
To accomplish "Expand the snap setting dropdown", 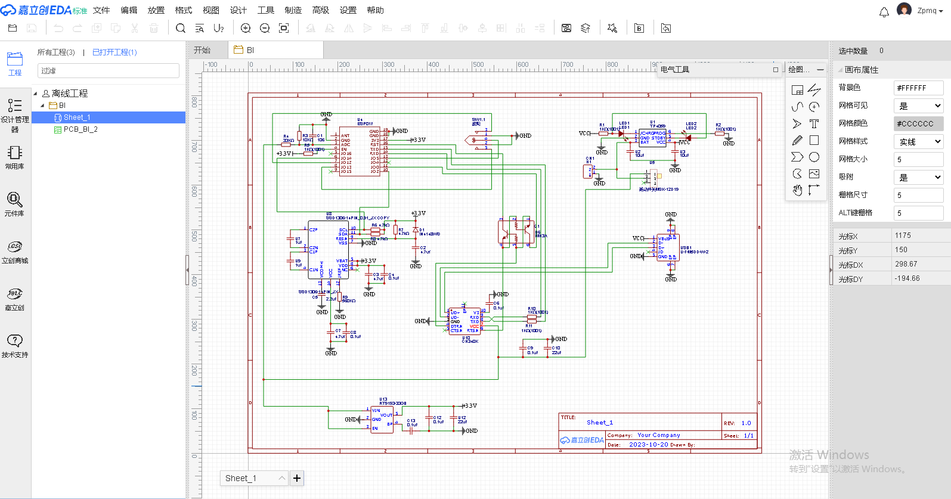I will (918, 178).
